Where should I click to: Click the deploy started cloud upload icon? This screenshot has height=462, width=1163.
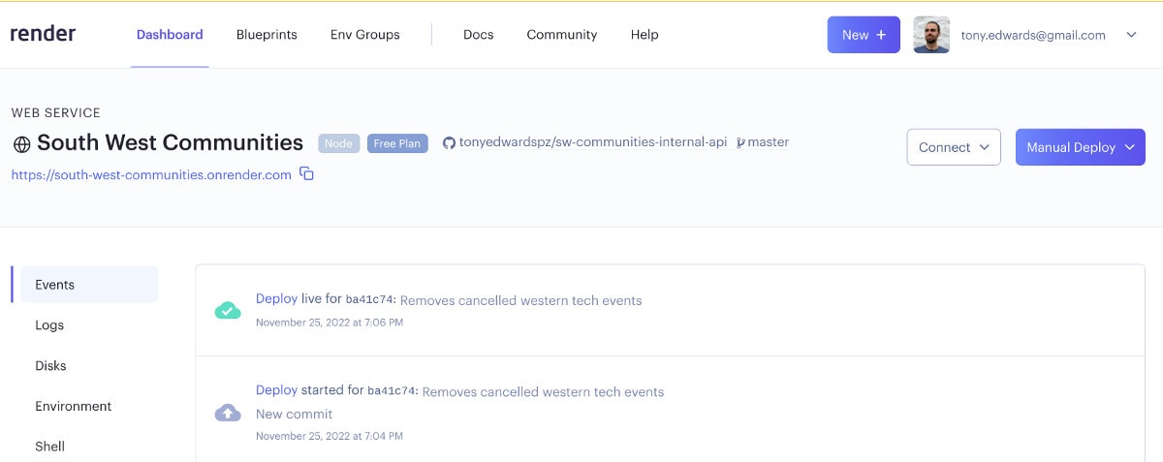(x=227, y=413)
